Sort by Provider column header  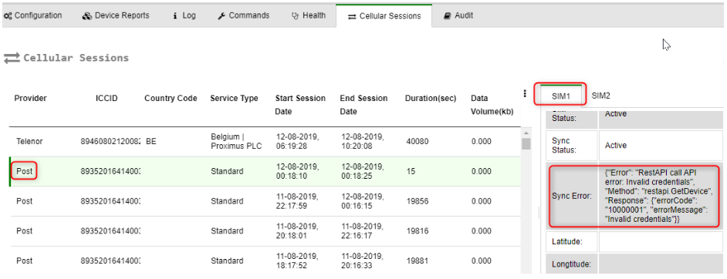[x=31, y=98]
